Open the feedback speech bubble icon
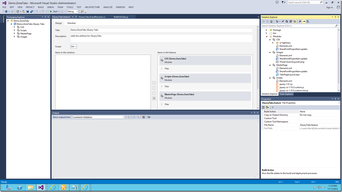The image size is (342, 192). click(x=277, y=2)
